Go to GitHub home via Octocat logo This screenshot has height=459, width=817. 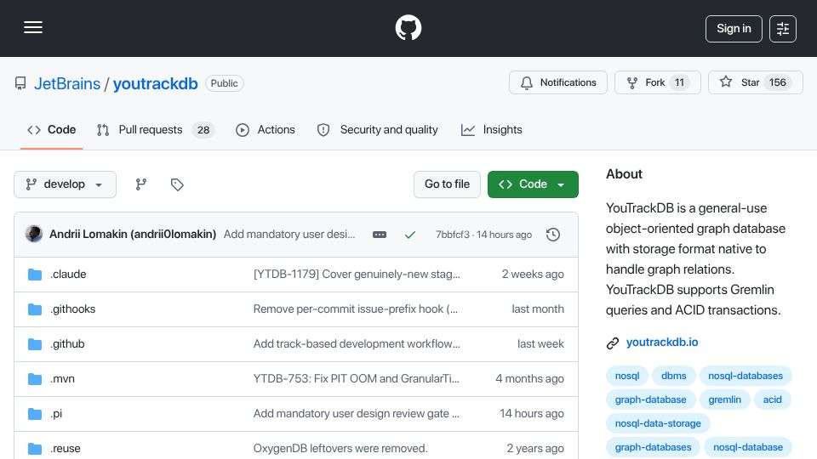[x=408, y=27]
